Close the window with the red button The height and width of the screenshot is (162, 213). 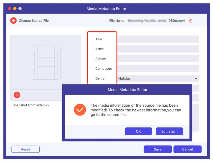[x=10, y=9]
